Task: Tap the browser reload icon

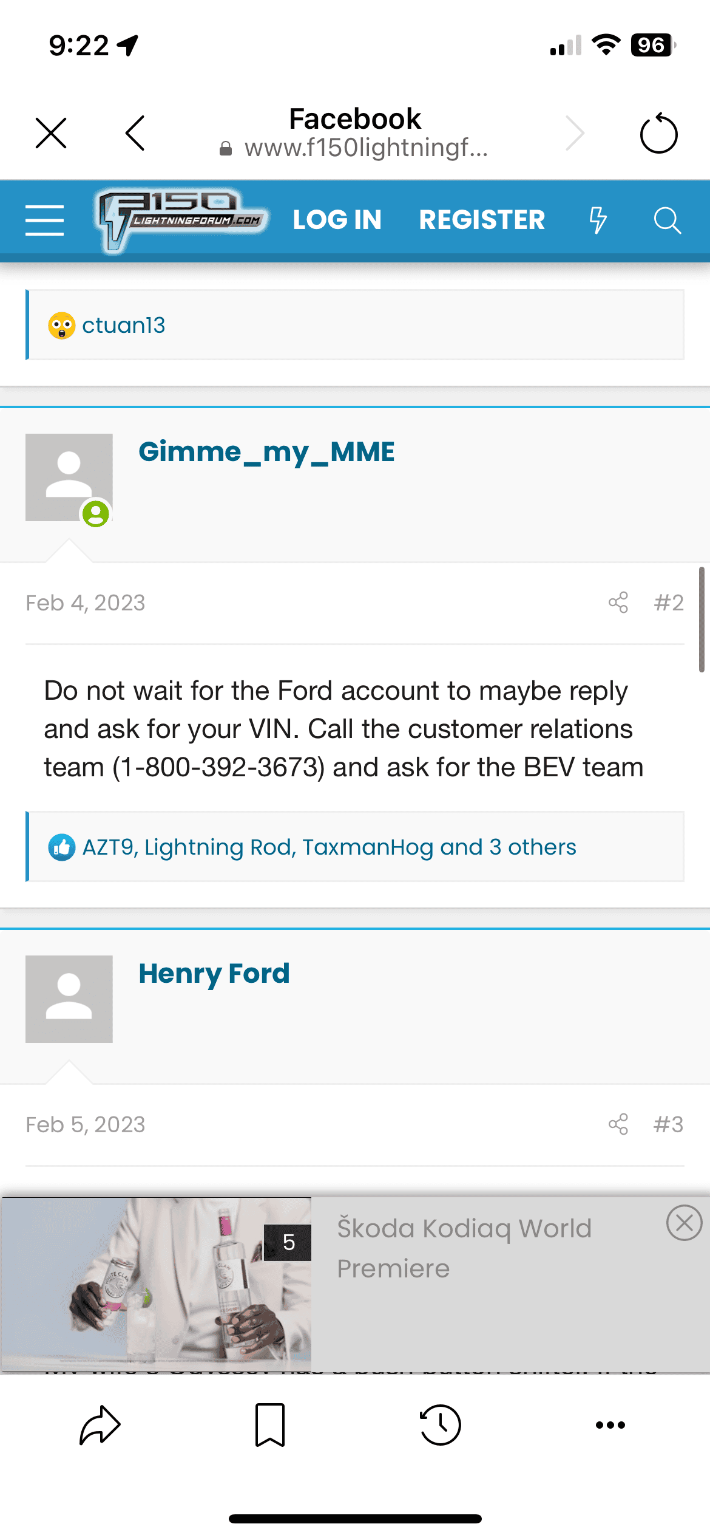Action: (x=658, y=134)
